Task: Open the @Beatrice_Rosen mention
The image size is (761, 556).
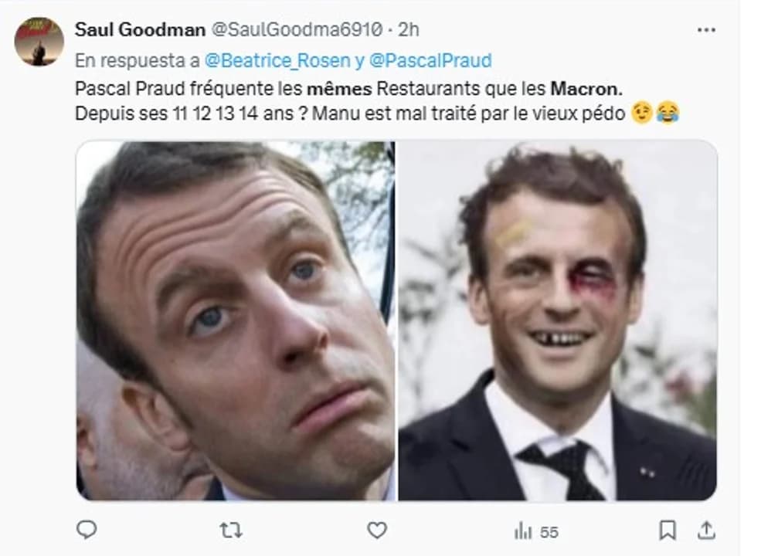Action: coord(277,60)
